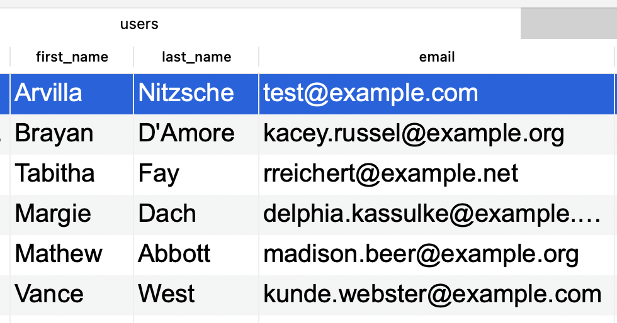Select the Margie first name cell
The height and width of the screenshot is (323, 617).
[72, 214]
